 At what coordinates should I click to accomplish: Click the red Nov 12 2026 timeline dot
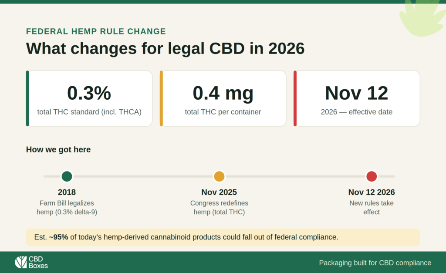click(372, 176)
